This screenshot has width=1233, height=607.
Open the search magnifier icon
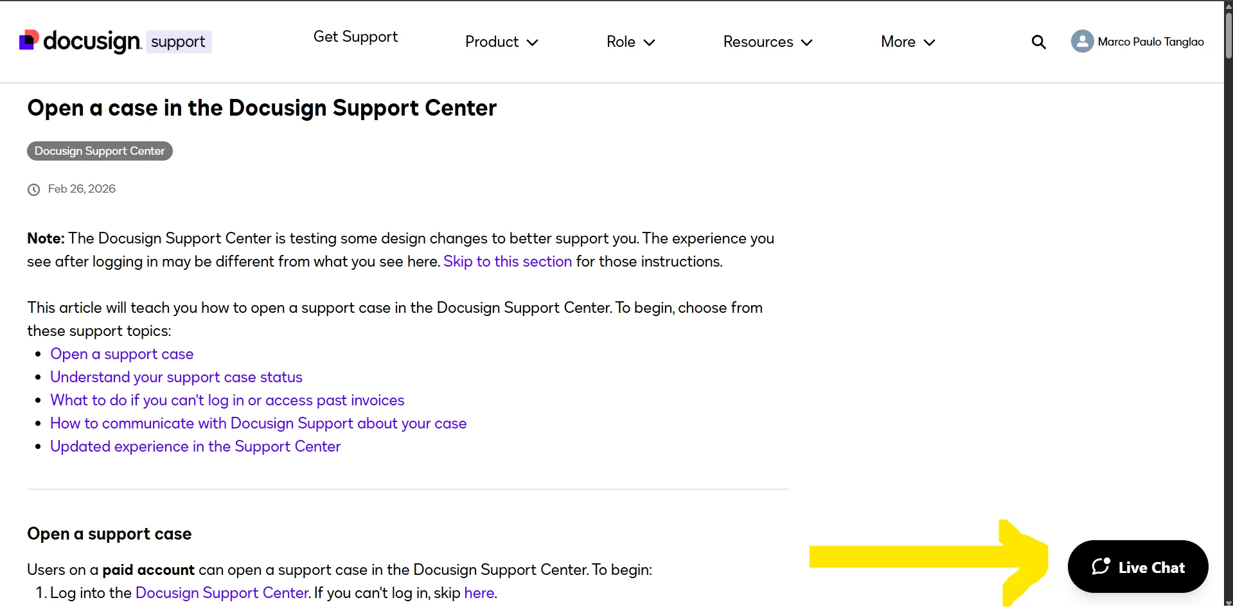click(1038, 42)
